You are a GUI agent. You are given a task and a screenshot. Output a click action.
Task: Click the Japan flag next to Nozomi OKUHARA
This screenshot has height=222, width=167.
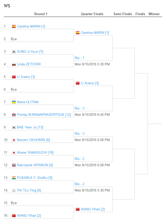(14, 140)
